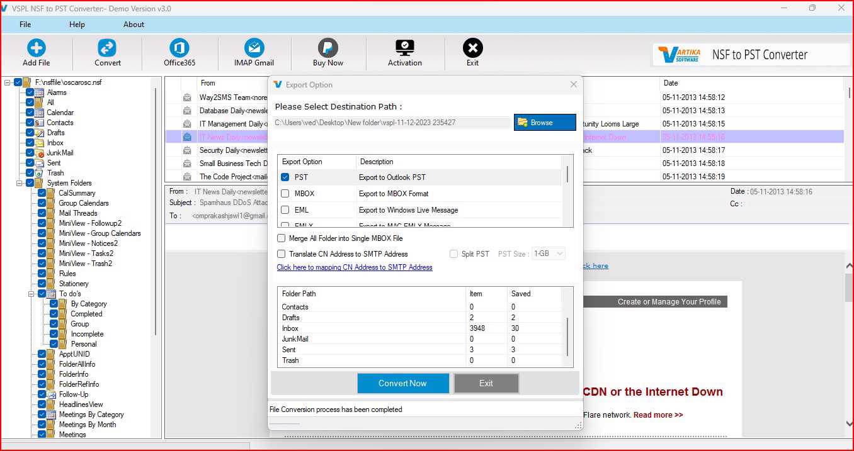
Task: Uncheck the Alarms folder checkbox
Action: tap(30, 92)
